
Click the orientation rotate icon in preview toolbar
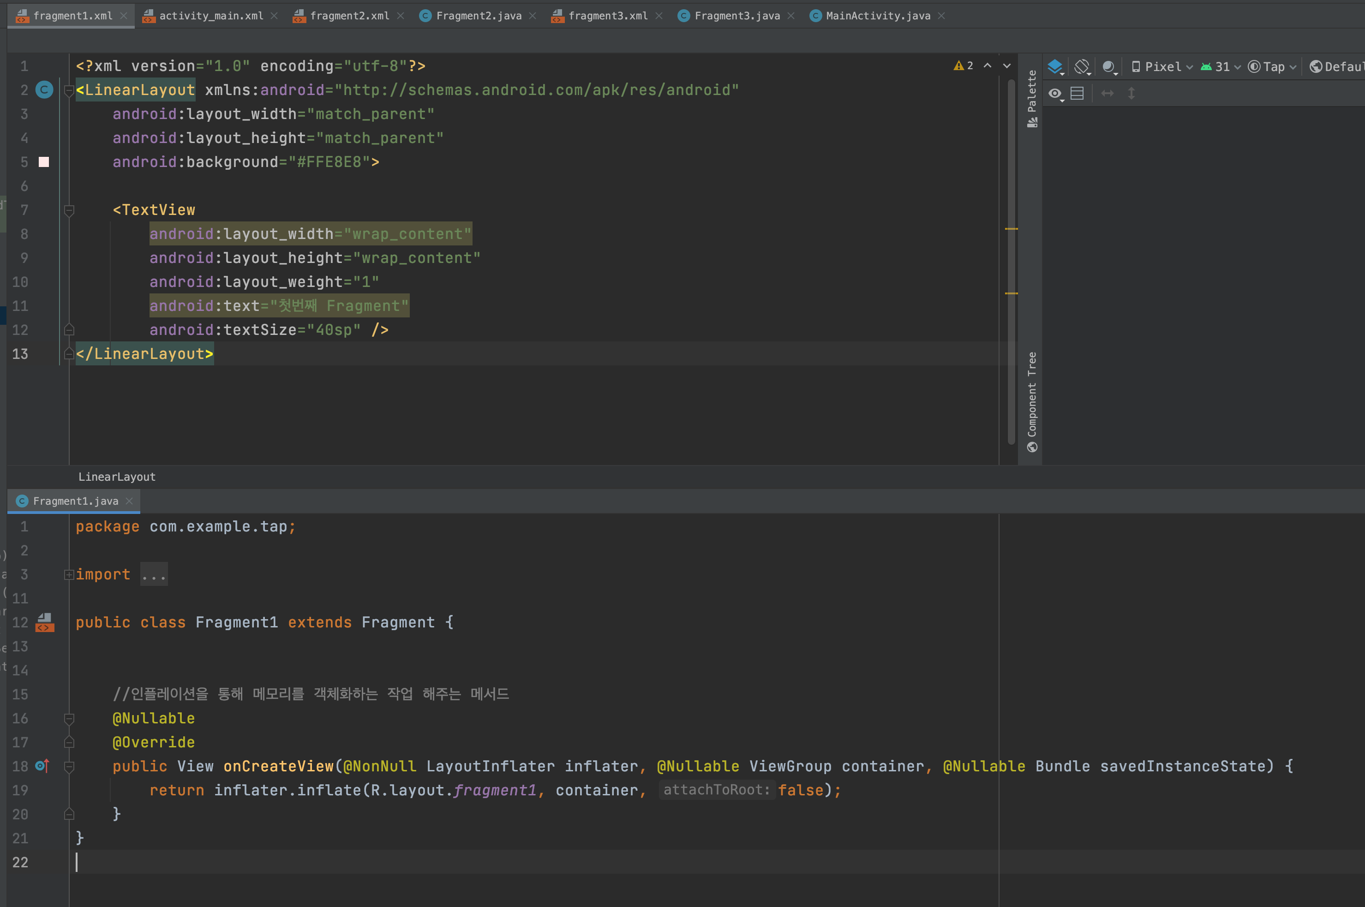(x=1082, y=67)
